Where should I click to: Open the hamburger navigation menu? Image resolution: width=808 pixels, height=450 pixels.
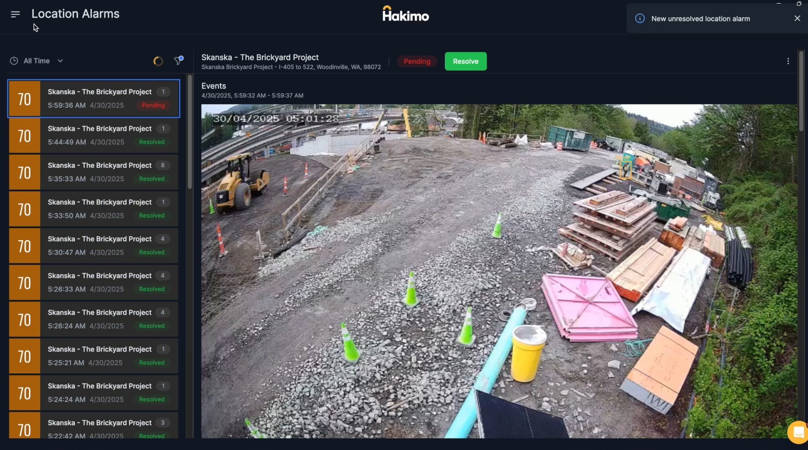tap(16, 14)
